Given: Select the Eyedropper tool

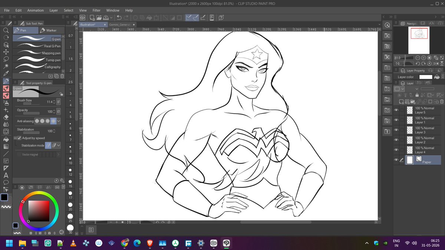Looking at the screenshot, I should 6,73.
